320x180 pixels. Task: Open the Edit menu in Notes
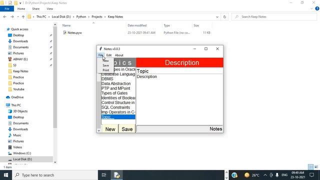coord(109,55)
